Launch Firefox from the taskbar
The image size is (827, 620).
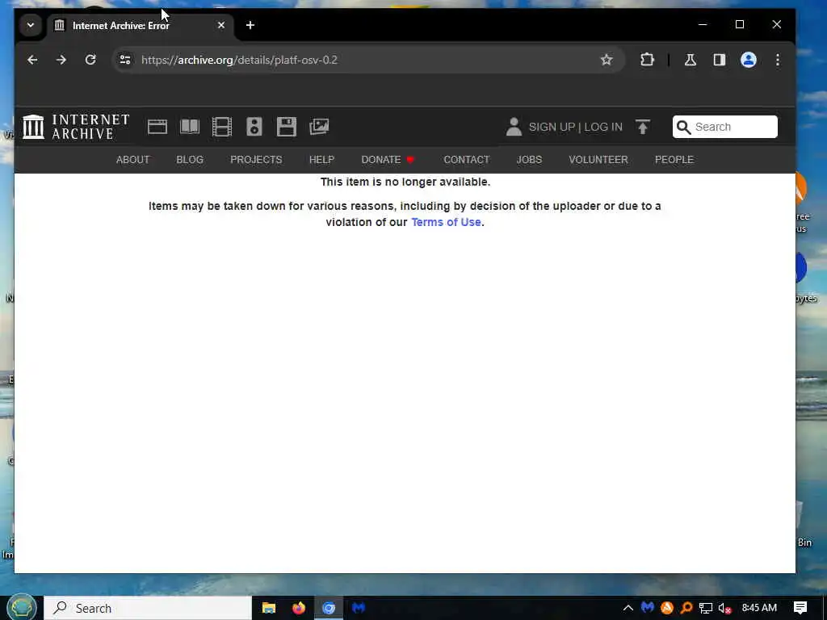299,609
